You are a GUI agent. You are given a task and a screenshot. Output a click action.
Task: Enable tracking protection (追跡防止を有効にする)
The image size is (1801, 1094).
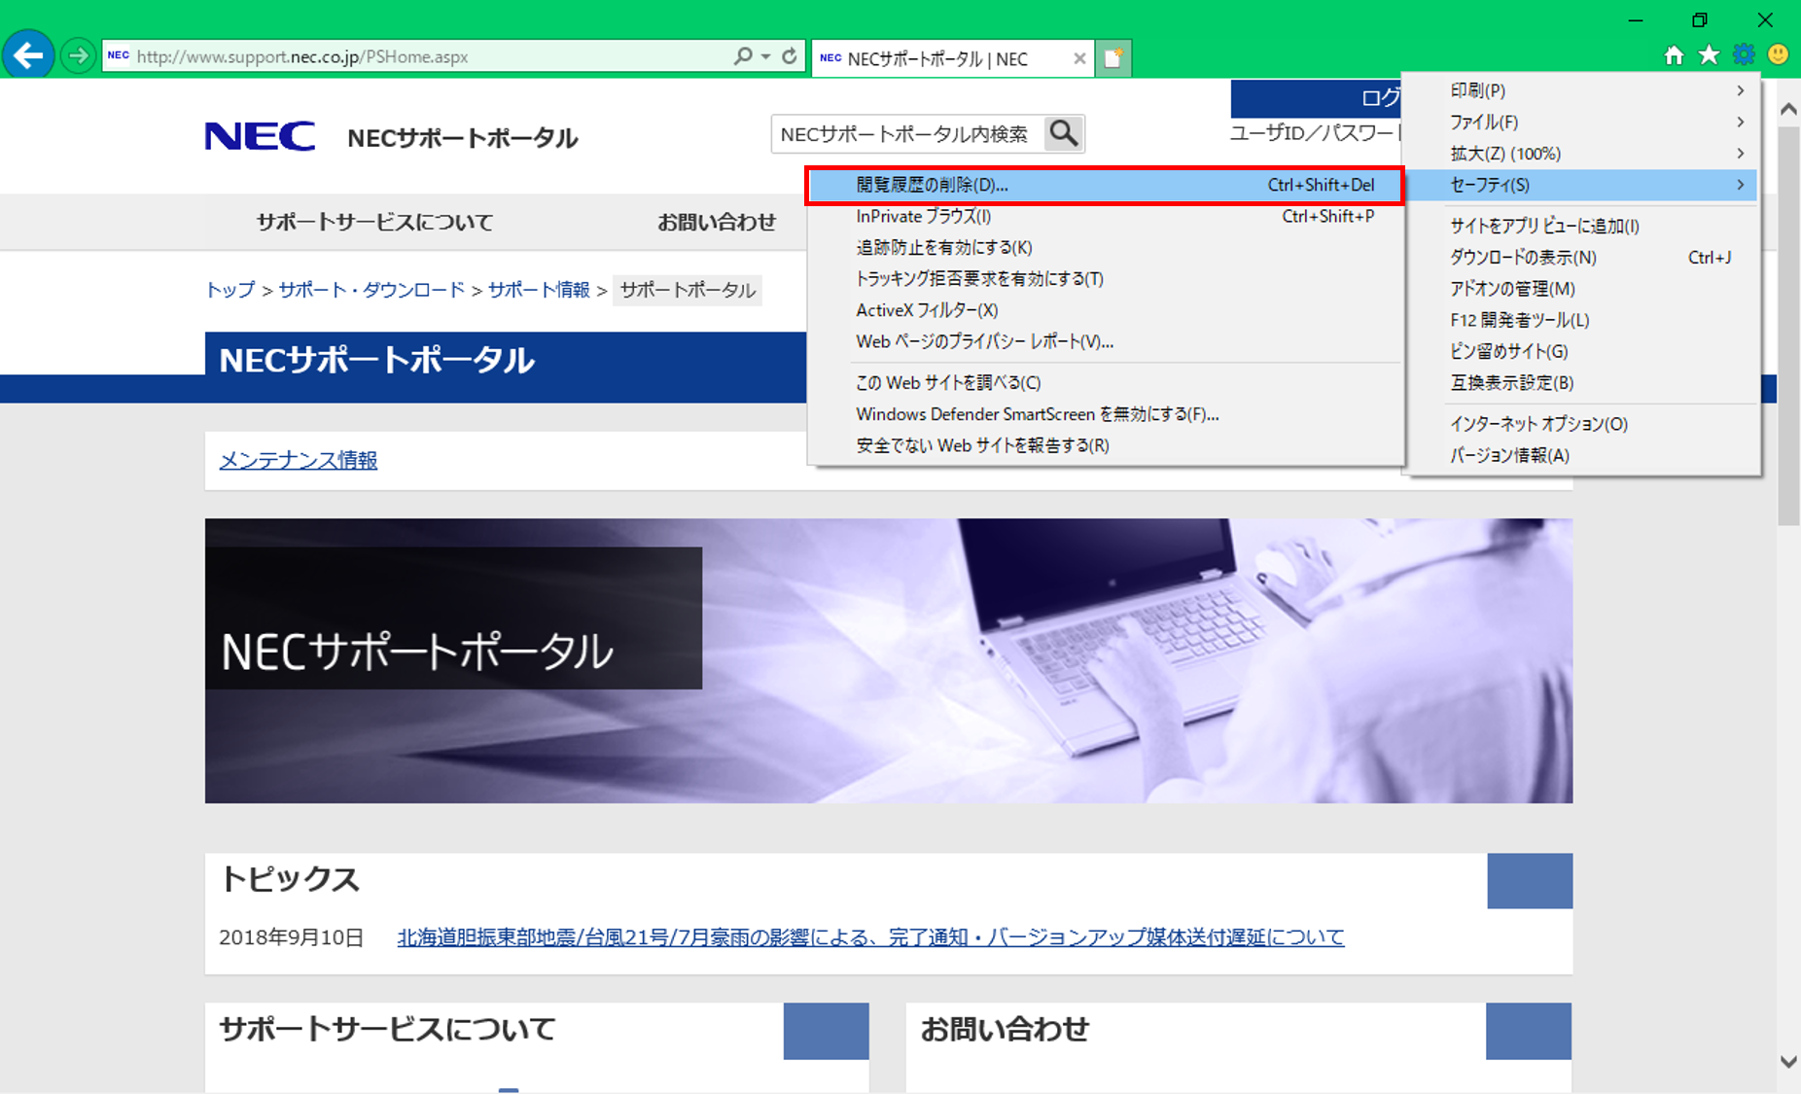tap(943, 248)
